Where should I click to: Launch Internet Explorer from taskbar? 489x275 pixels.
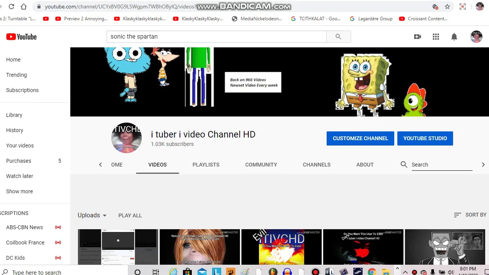[x=173, y=272]
